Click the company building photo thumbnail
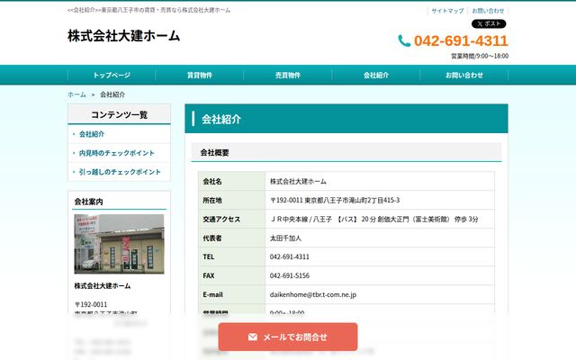 (x=119, y=244)
